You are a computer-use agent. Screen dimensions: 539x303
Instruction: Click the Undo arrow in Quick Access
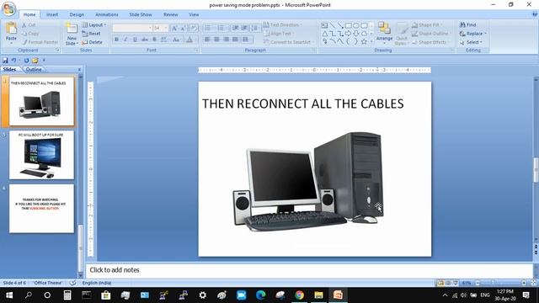click(13, 61)
